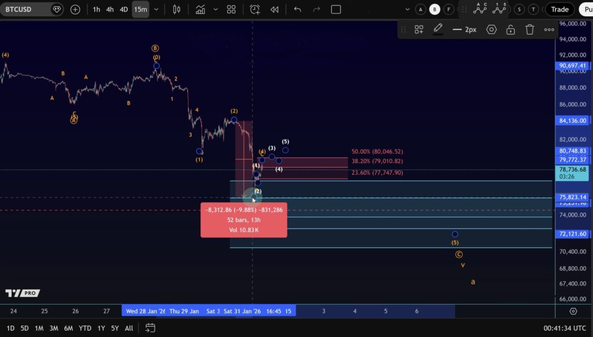Image resolution: width=593 pixels, height=337 pixels.
Task: Toggle the lock on the selected drawing
Action: 510,29
